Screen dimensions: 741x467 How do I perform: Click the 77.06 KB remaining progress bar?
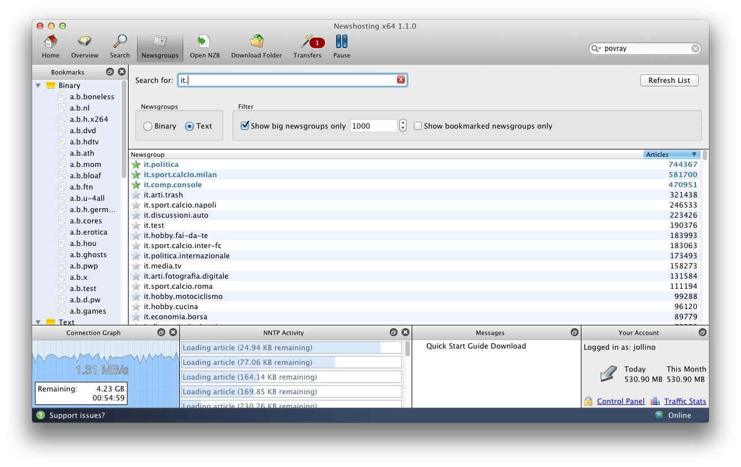pyautogui.click(x=292, y=362)
